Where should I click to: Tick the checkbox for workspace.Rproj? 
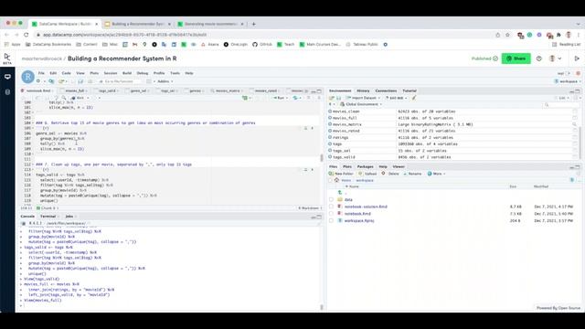pyautogui.click(x=331, y=220)
